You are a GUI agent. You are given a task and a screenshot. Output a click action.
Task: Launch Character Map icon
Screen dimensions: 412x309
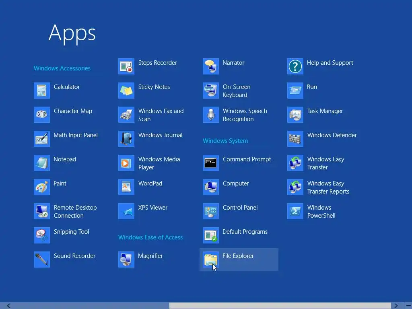pyautogui.click(x=42, y=115)
